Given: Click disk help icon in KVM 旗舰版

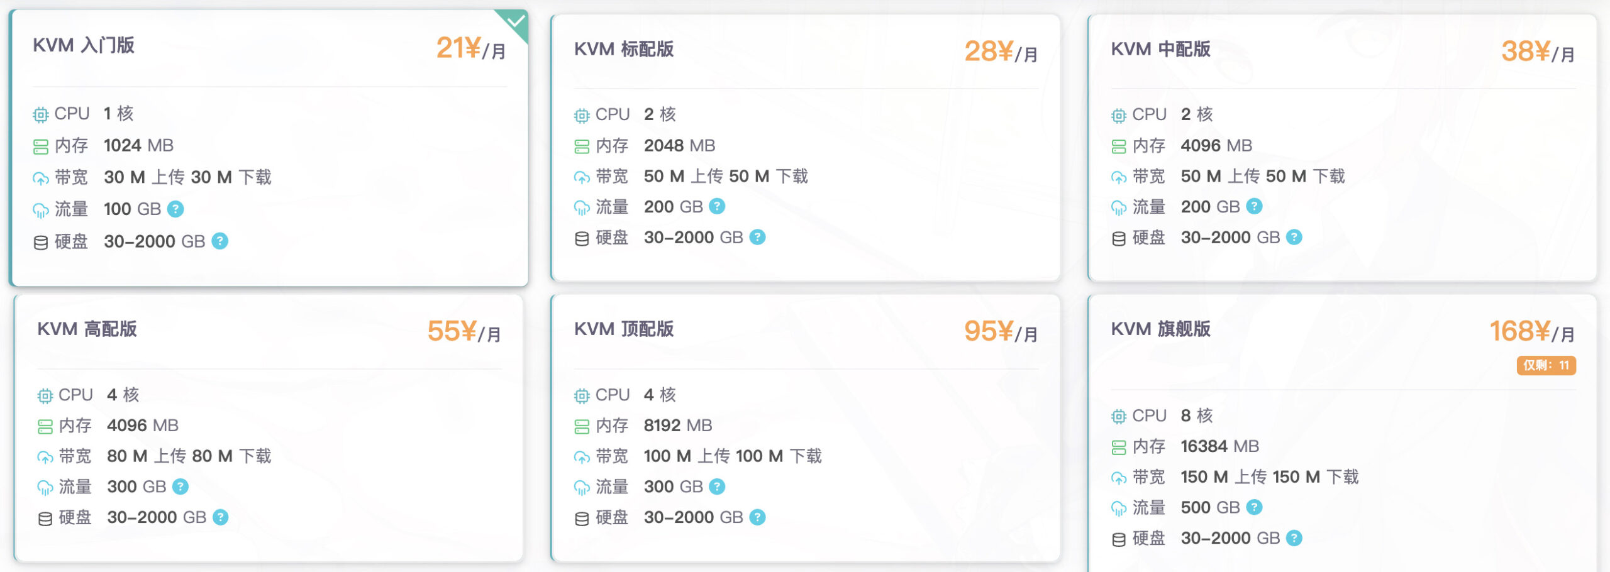Looking at the screenshot, I should (x=1294, y=538).
